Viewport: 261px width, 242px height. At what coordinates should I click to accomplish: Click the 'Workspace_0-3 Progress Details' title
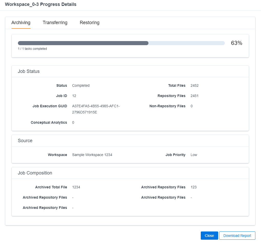click(41, 4)
